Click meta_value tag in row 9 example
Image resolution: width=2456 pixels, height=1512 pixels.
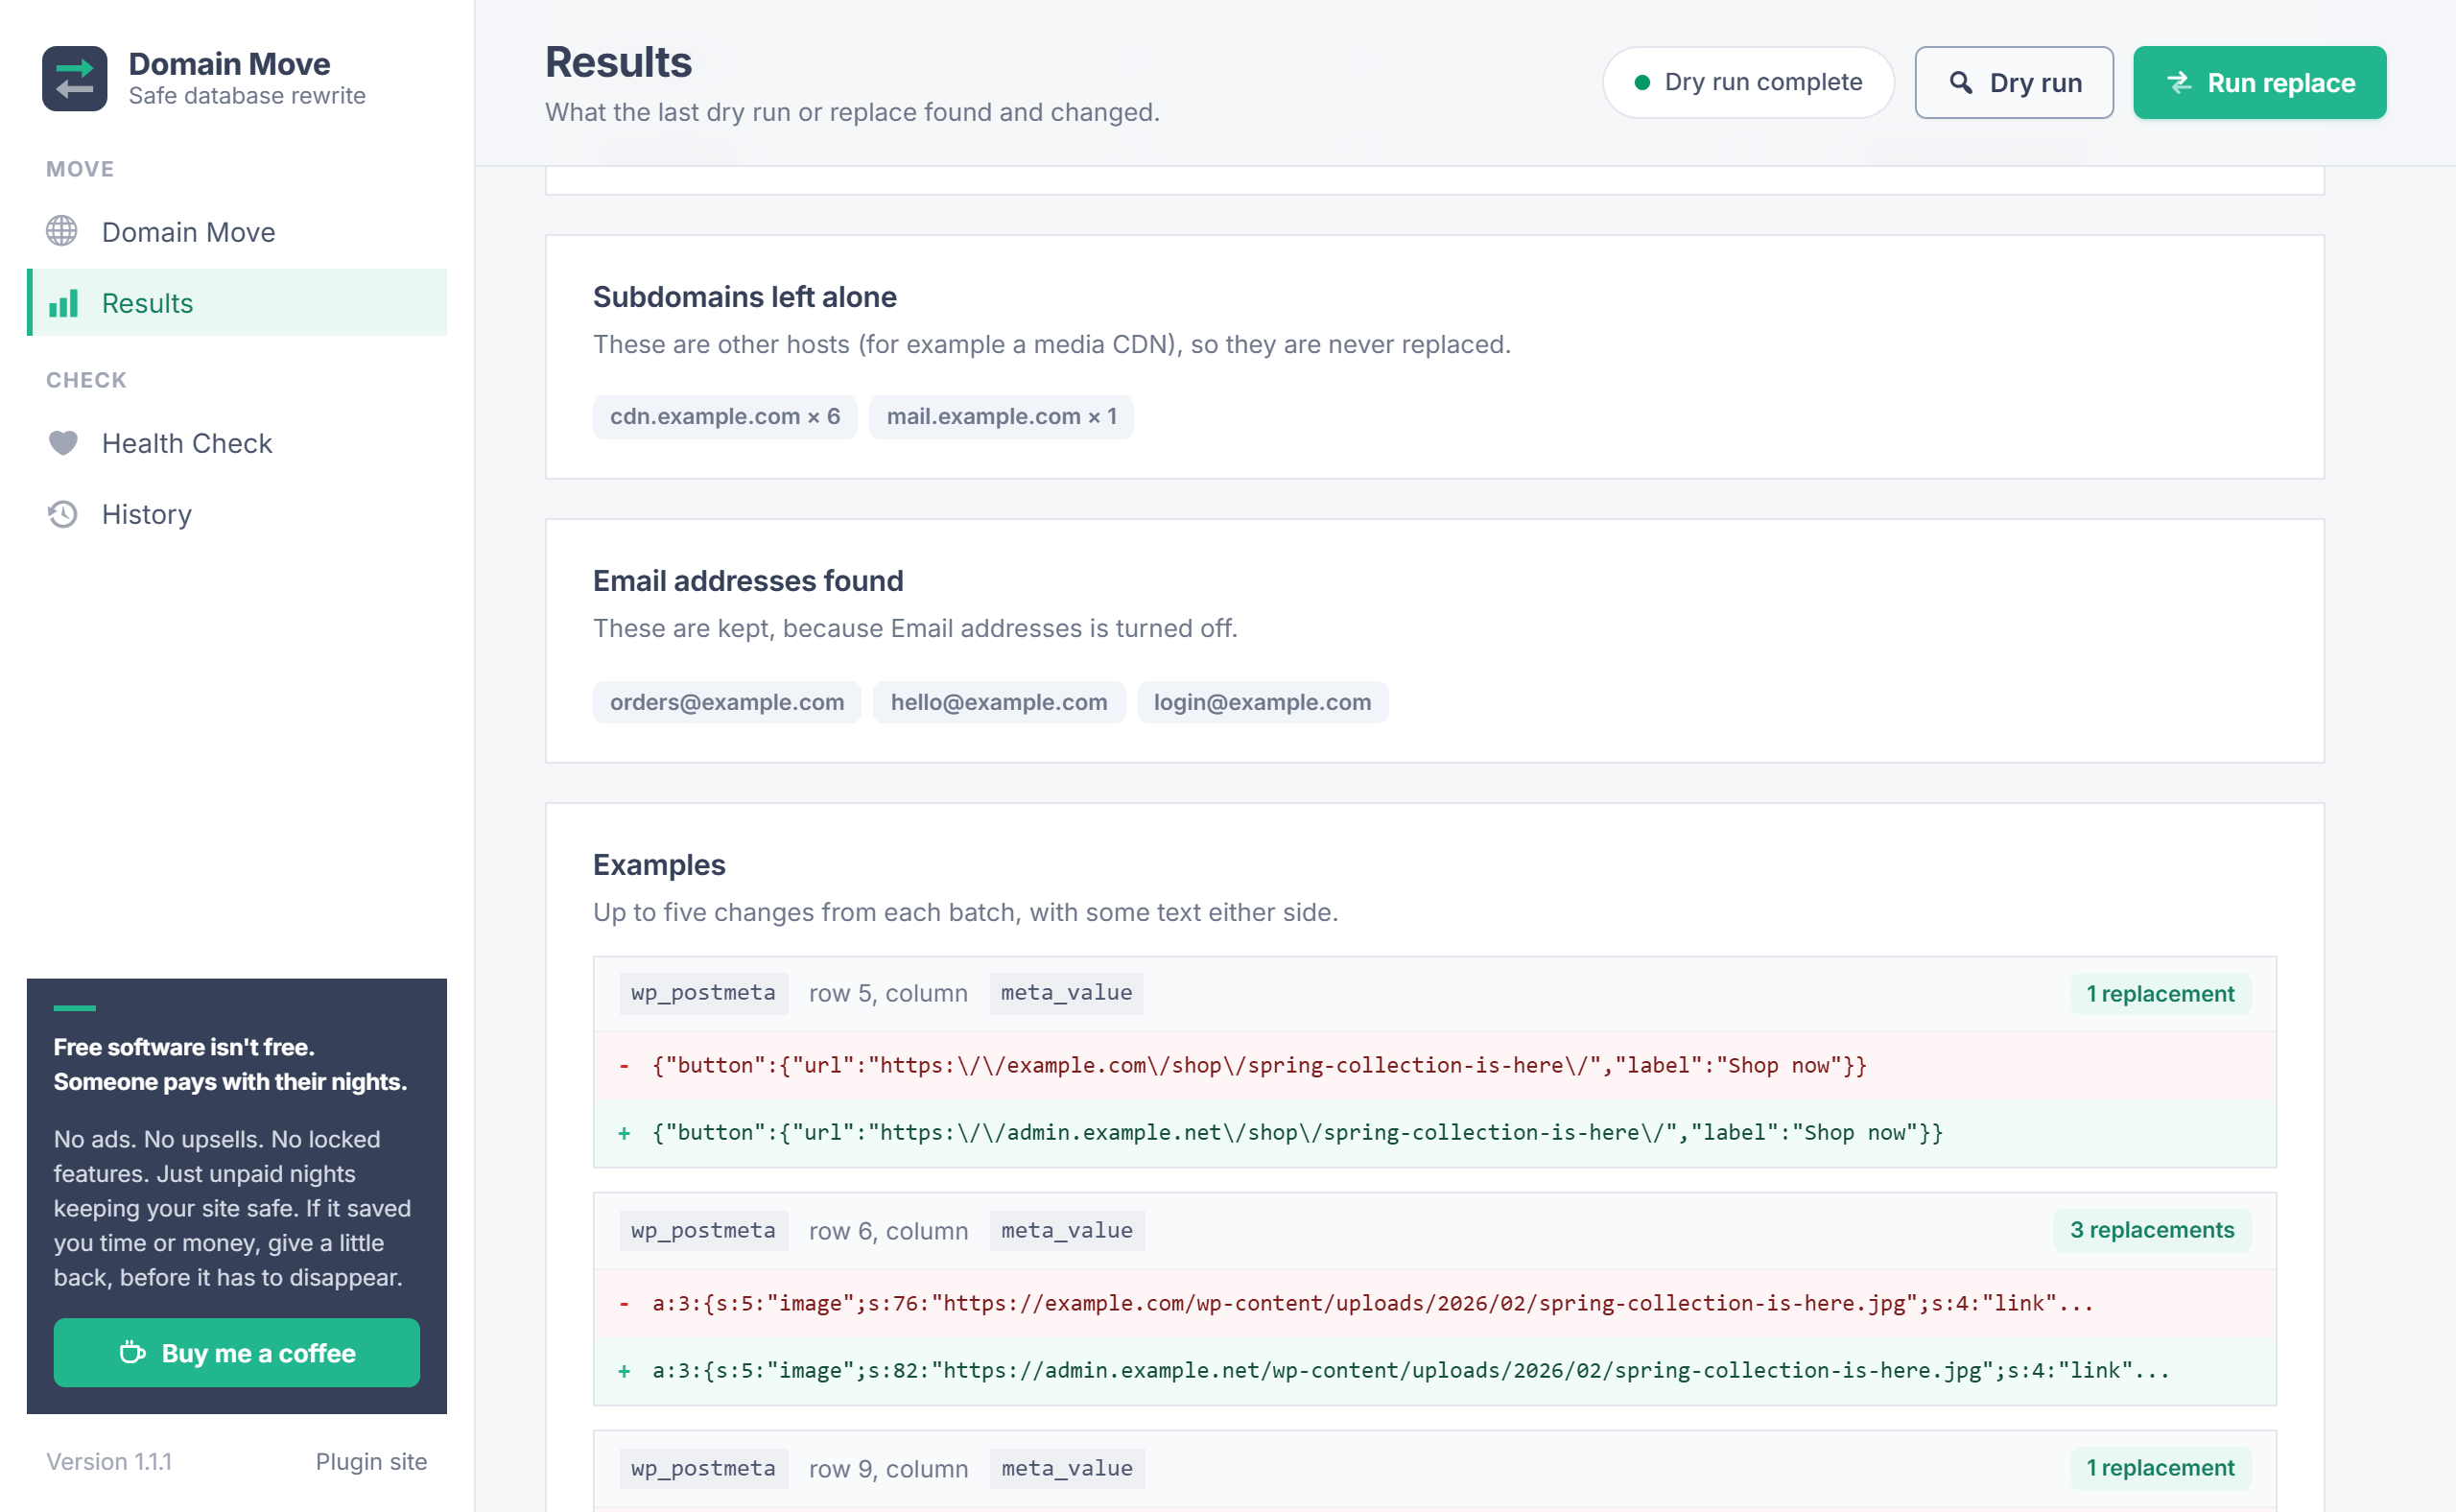point(1067,1469)
